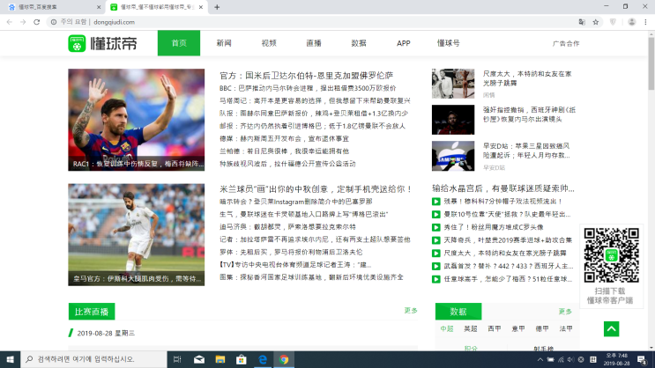
Task: Open the Windows Start menu
Action: (10, 359)
